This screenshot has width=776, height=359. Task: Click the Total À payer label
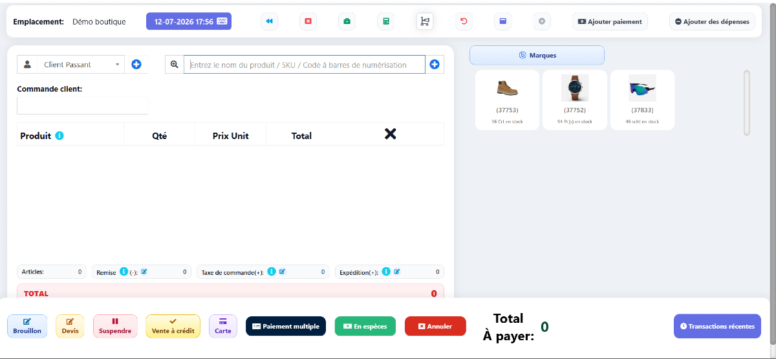coord(508,327)
